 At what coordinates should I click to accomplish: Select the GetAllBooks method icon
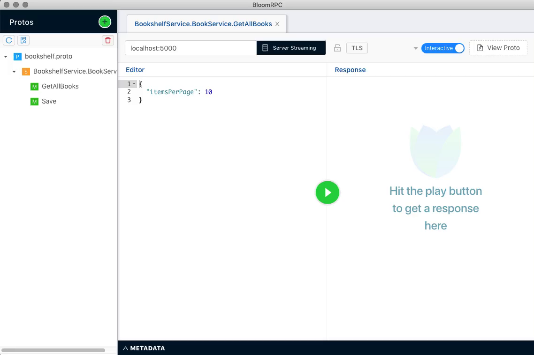pyautogui.click(x=34, y=86)
